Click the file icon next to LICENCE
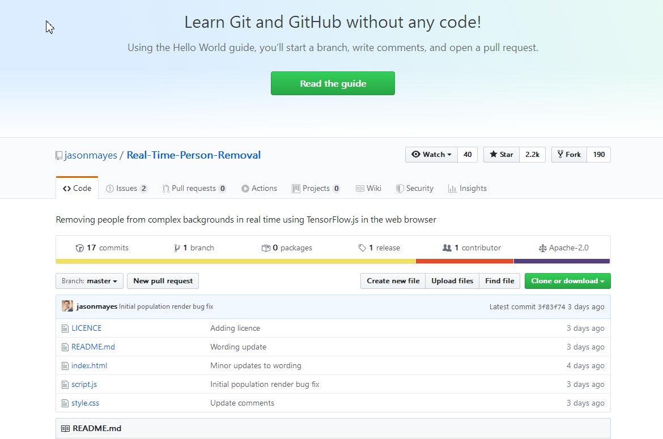 click(65, 329)
